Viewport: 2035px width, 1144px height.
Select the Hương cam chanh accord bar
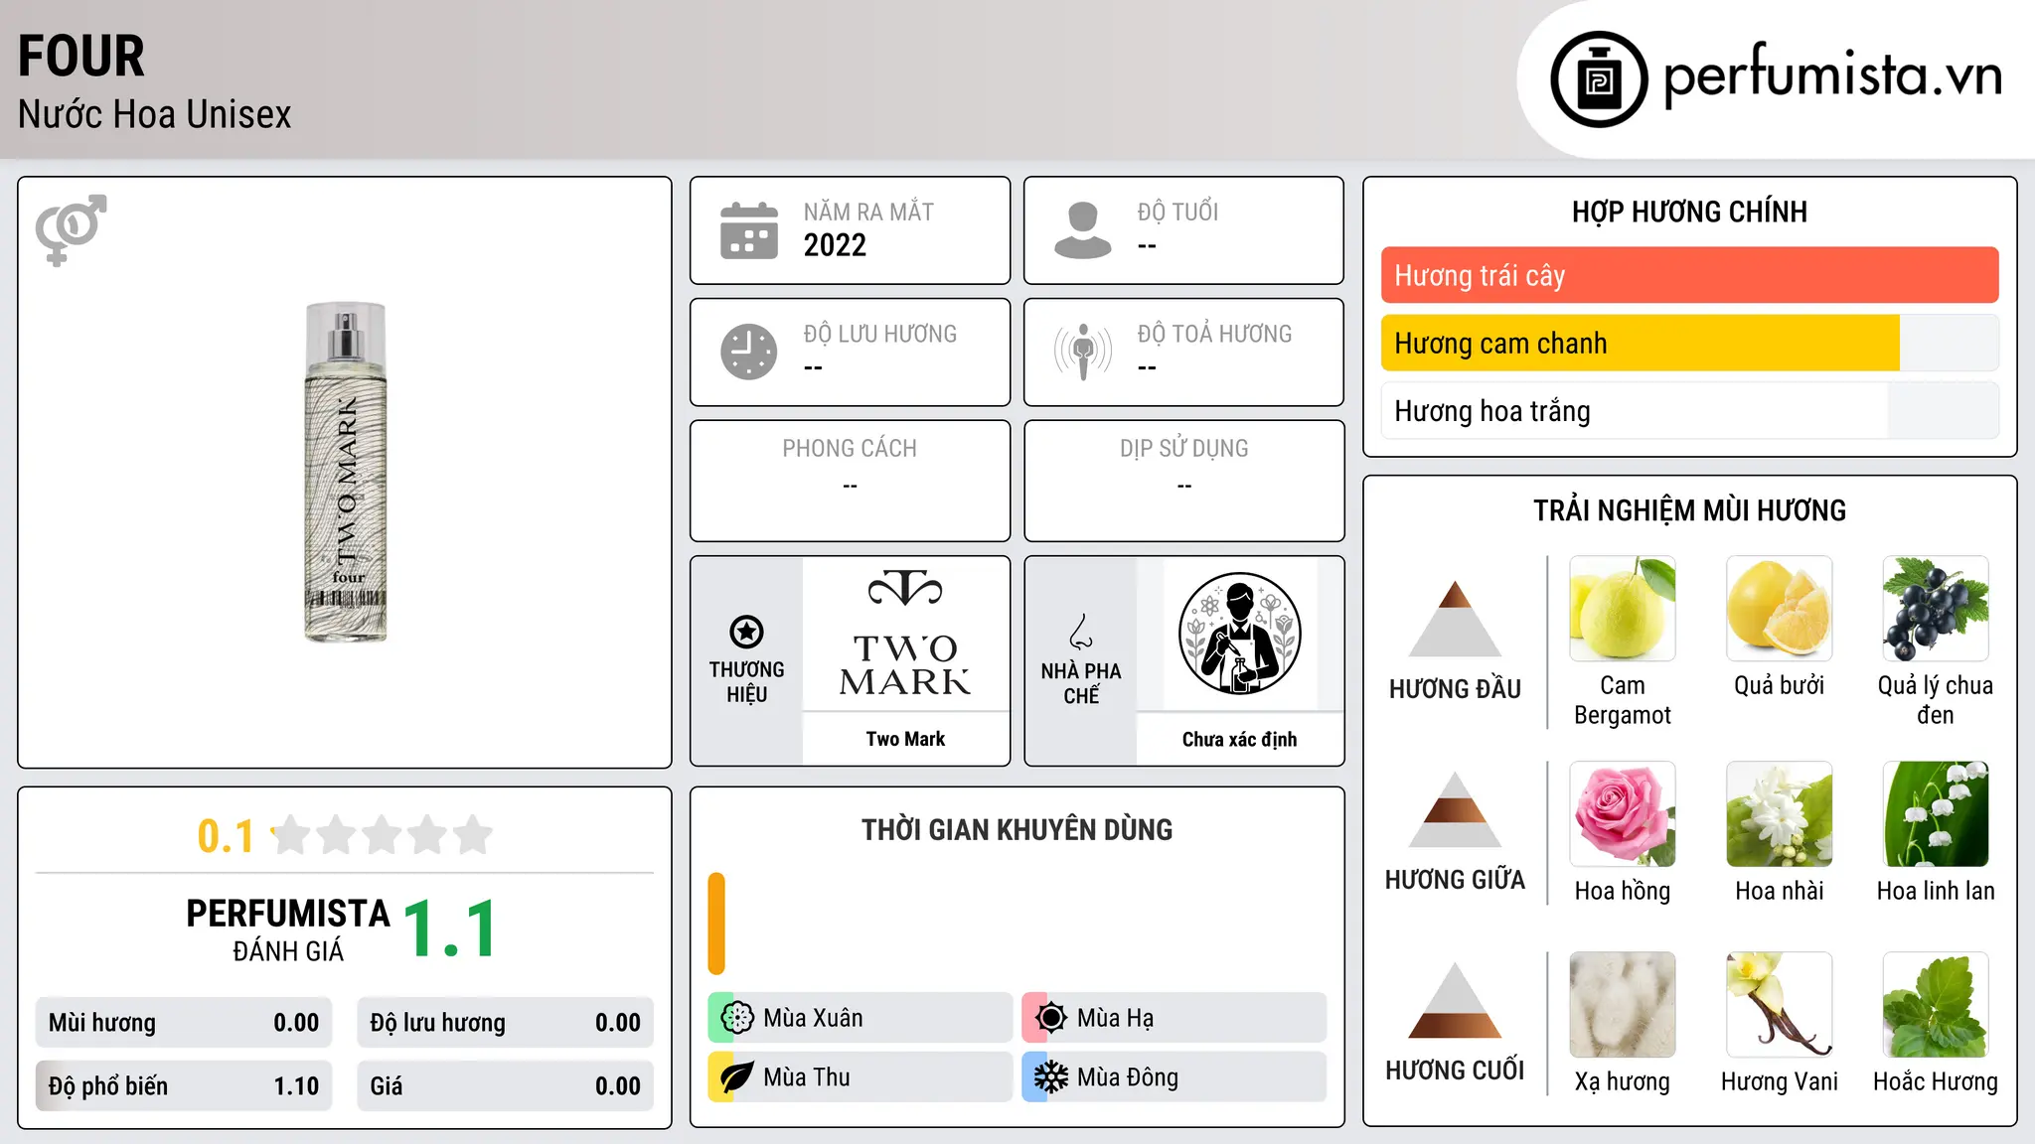(x=1689, y=343)
